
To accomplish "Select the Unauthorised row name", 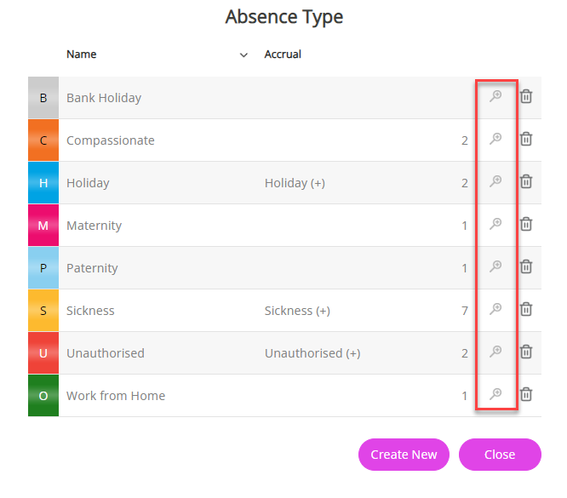I will (106, 353).
